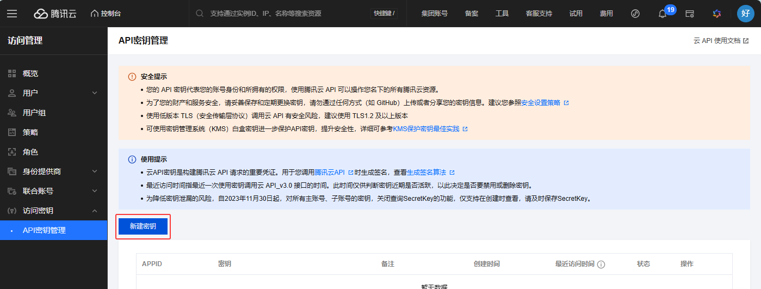Expand the 身份提供商 sidebar section
This screenshot has height=289, width=761.
pos(54,171)
